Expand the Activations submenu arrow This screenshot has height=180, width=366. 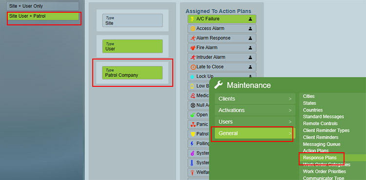tap(290, 110)
